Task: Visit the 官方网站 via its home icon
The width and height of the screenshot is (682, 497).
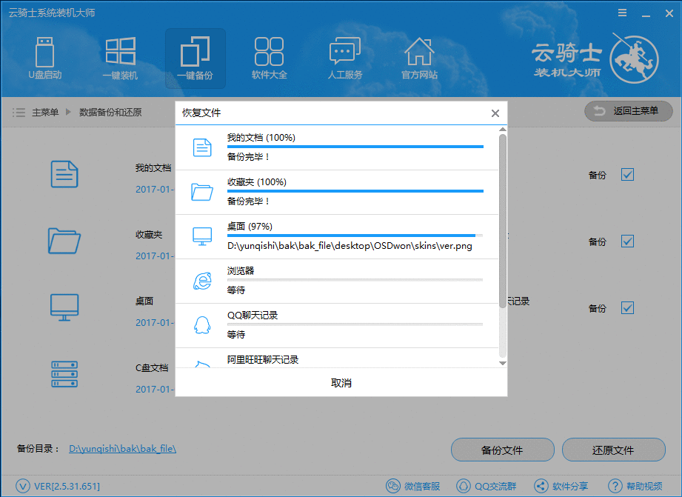Action: 419,58
